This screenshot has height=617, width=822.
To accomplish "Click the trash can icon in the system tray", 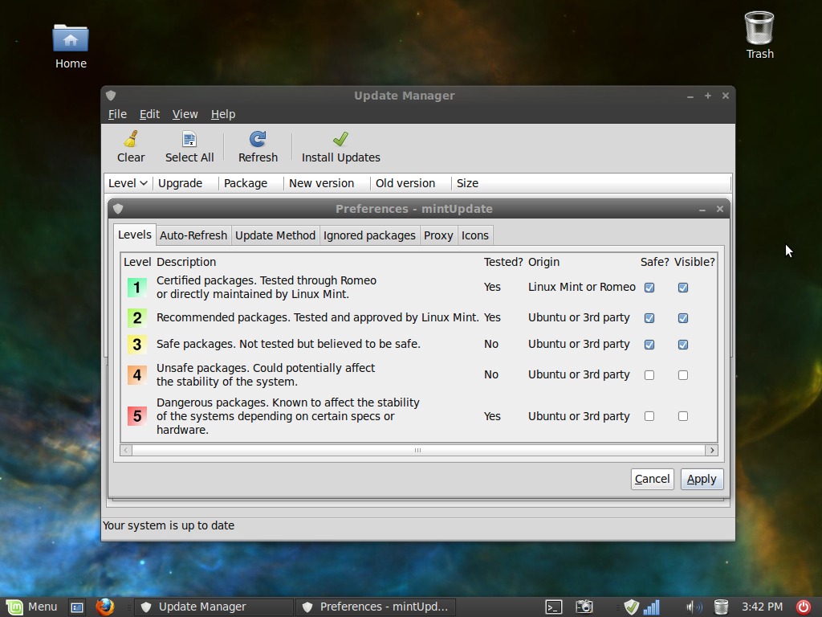I will [722, 607].
